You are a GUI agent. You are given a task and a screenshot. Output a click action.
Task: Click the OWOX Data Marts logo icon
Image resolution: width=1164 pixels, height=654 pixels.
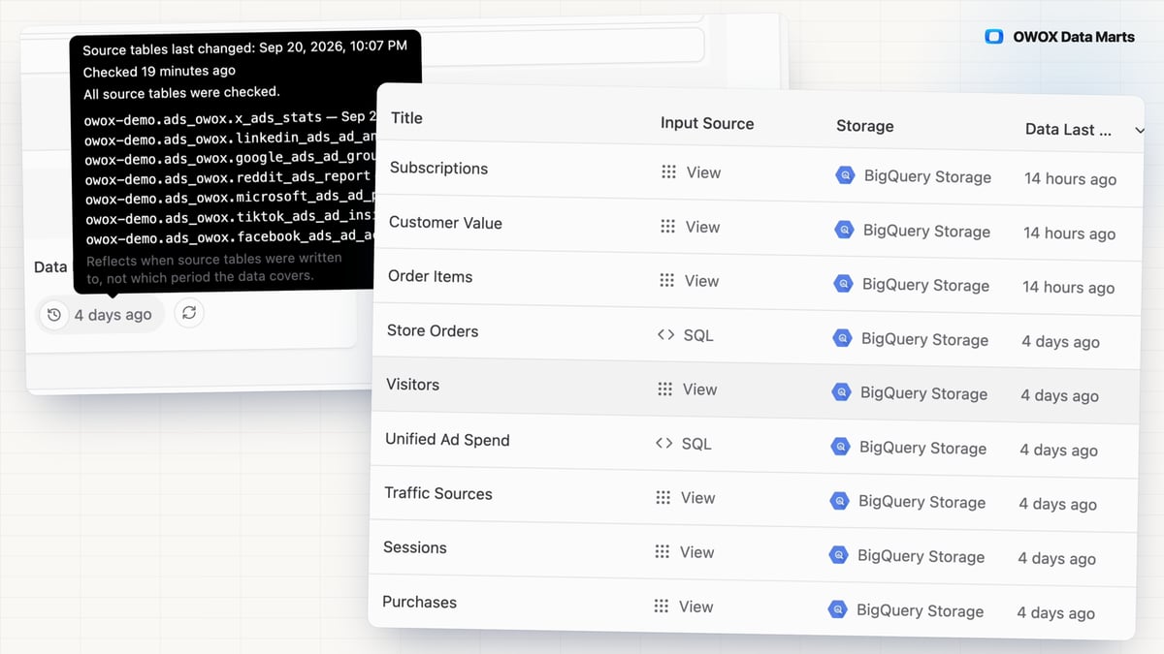point(994,37)
